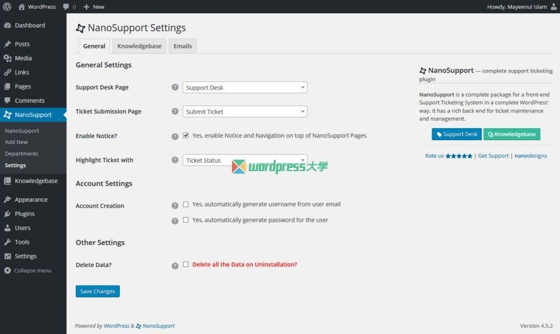Click the NanoSupport icon in sidebar menu
560x334 pixels.
pyautogui.click(x=8, y=114)
